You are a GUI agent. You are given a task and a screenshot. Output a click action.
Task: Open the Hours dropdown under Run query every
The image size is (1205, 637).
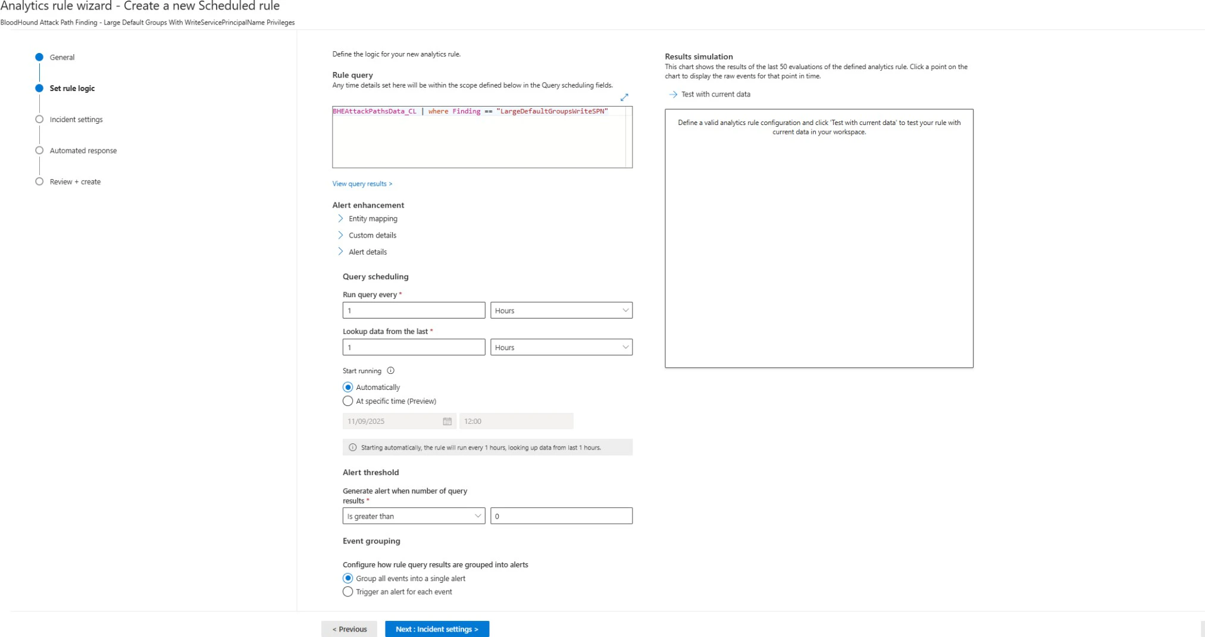point(561,310)
